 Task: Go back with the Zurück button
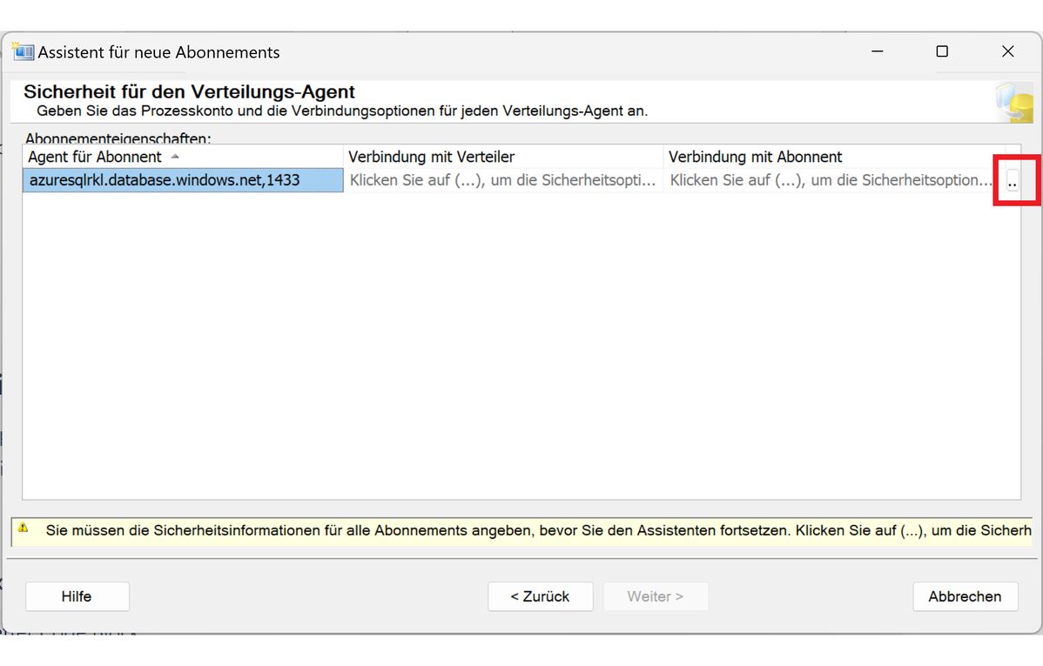pos(540,596)
